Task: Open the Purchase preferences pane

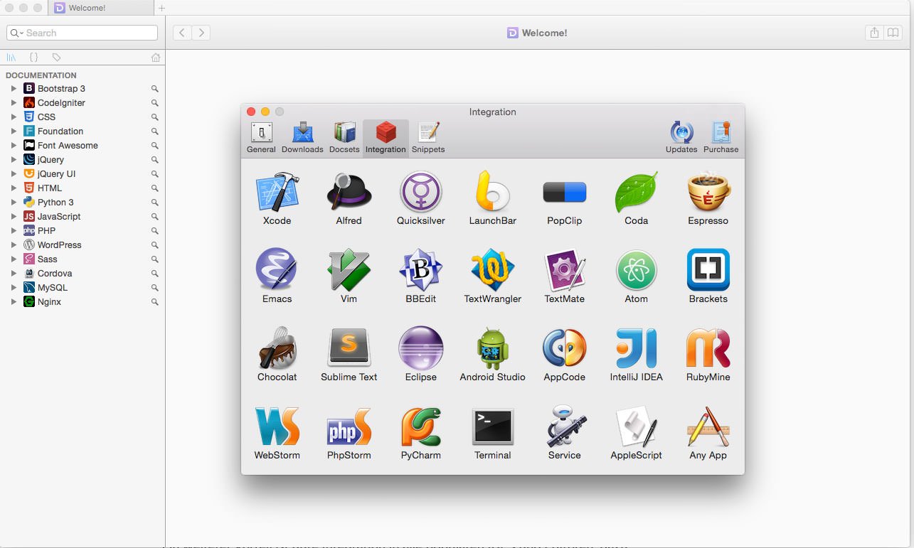Action: [x=721, y=137]
